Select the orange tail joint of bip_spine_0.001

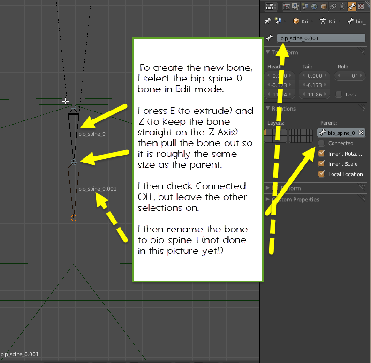pyautogui.click(x=74, y=218)
